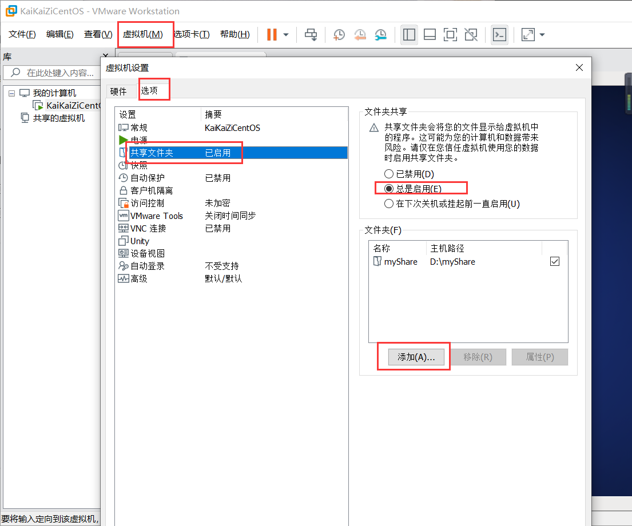Click the VMware Tools vm icon

[124, 216]
